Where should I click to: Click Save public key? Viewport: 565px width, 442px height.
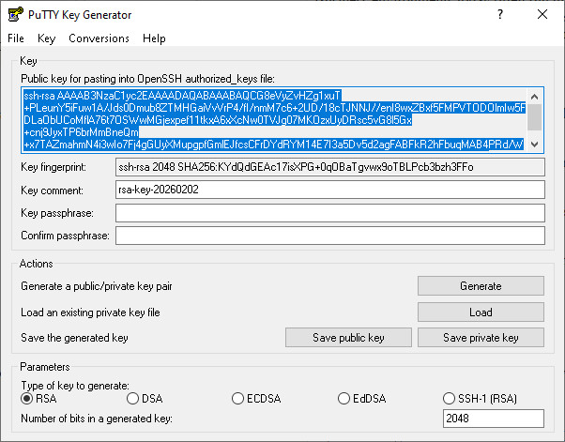348,338
